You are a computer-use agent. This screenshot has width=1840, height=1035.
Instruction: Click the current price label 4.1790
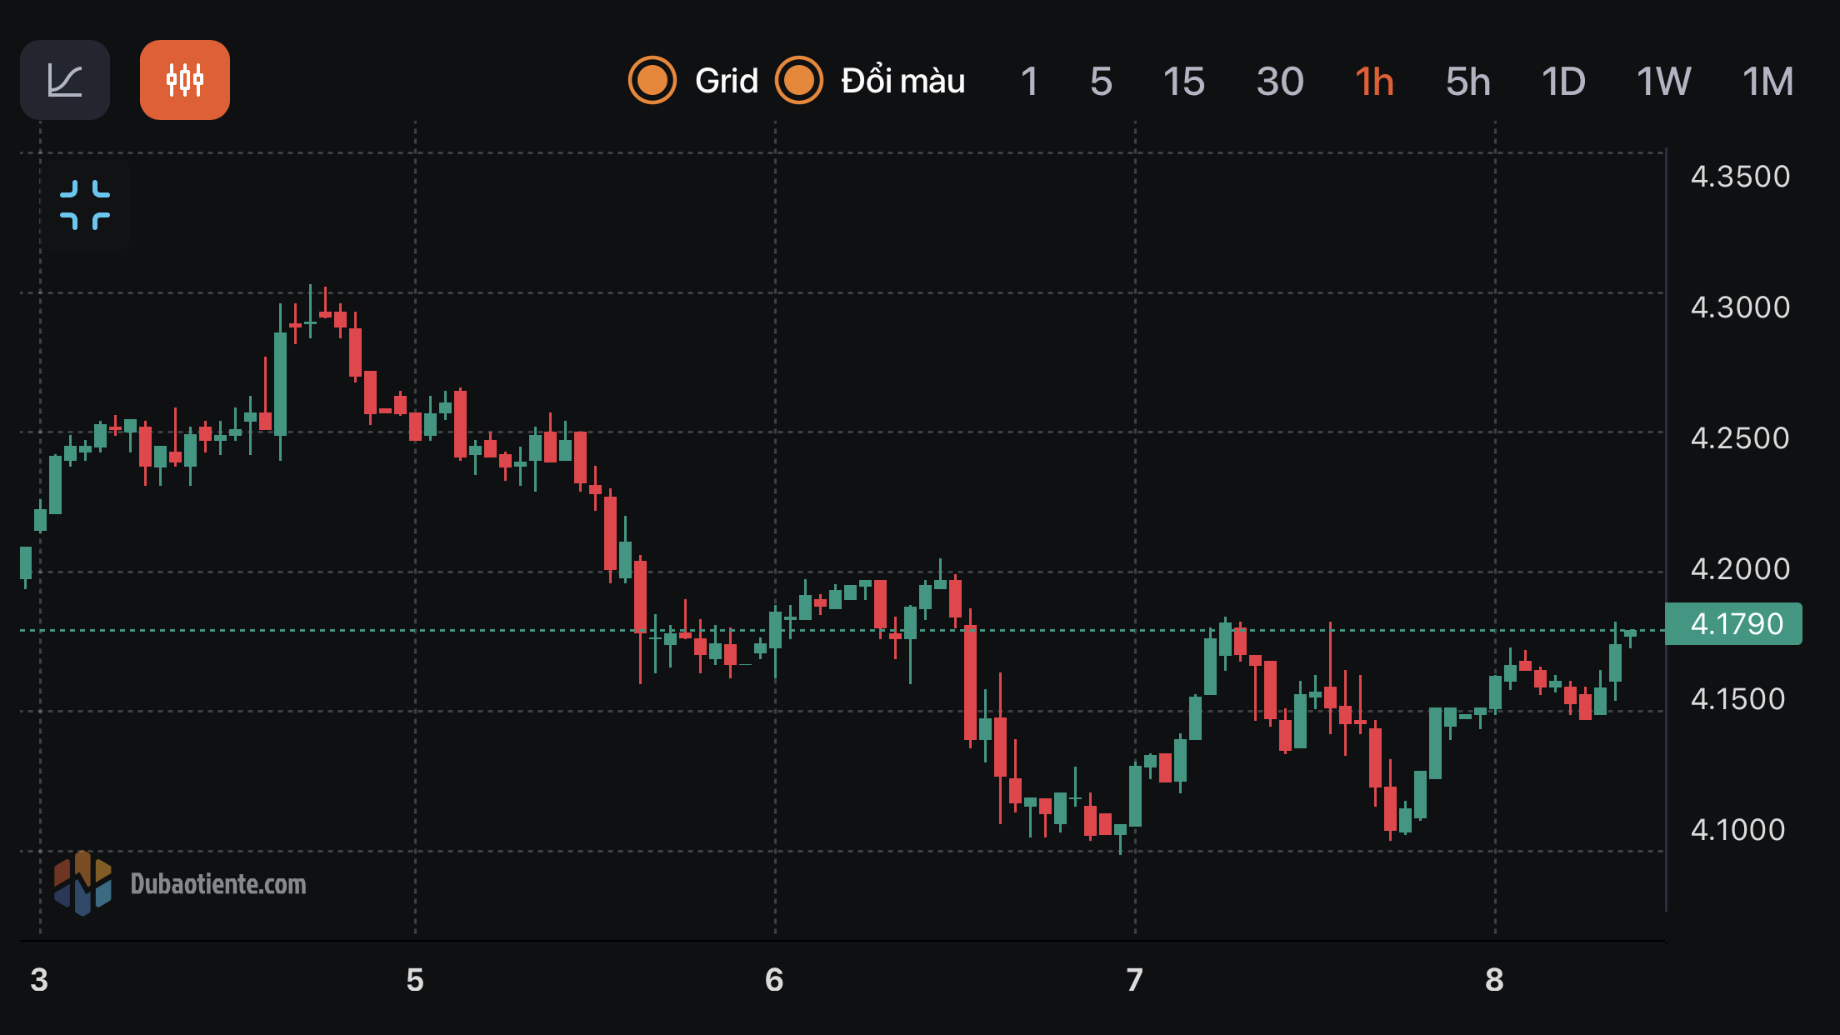(x=1734, y=623)
